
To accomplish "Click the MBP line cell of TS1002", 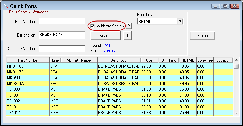I will 55,101.
